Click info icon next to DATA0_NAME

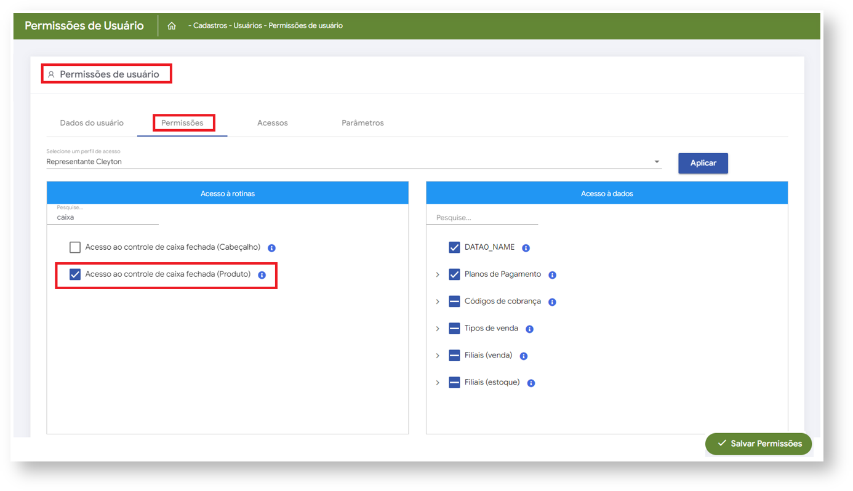click(x=526, y=248)
